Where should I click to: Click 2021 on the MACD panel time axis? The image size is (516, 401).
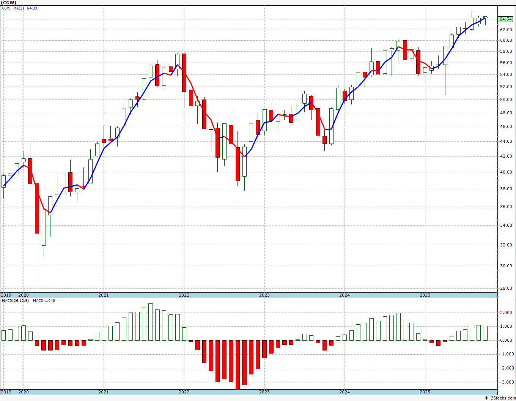104,392
